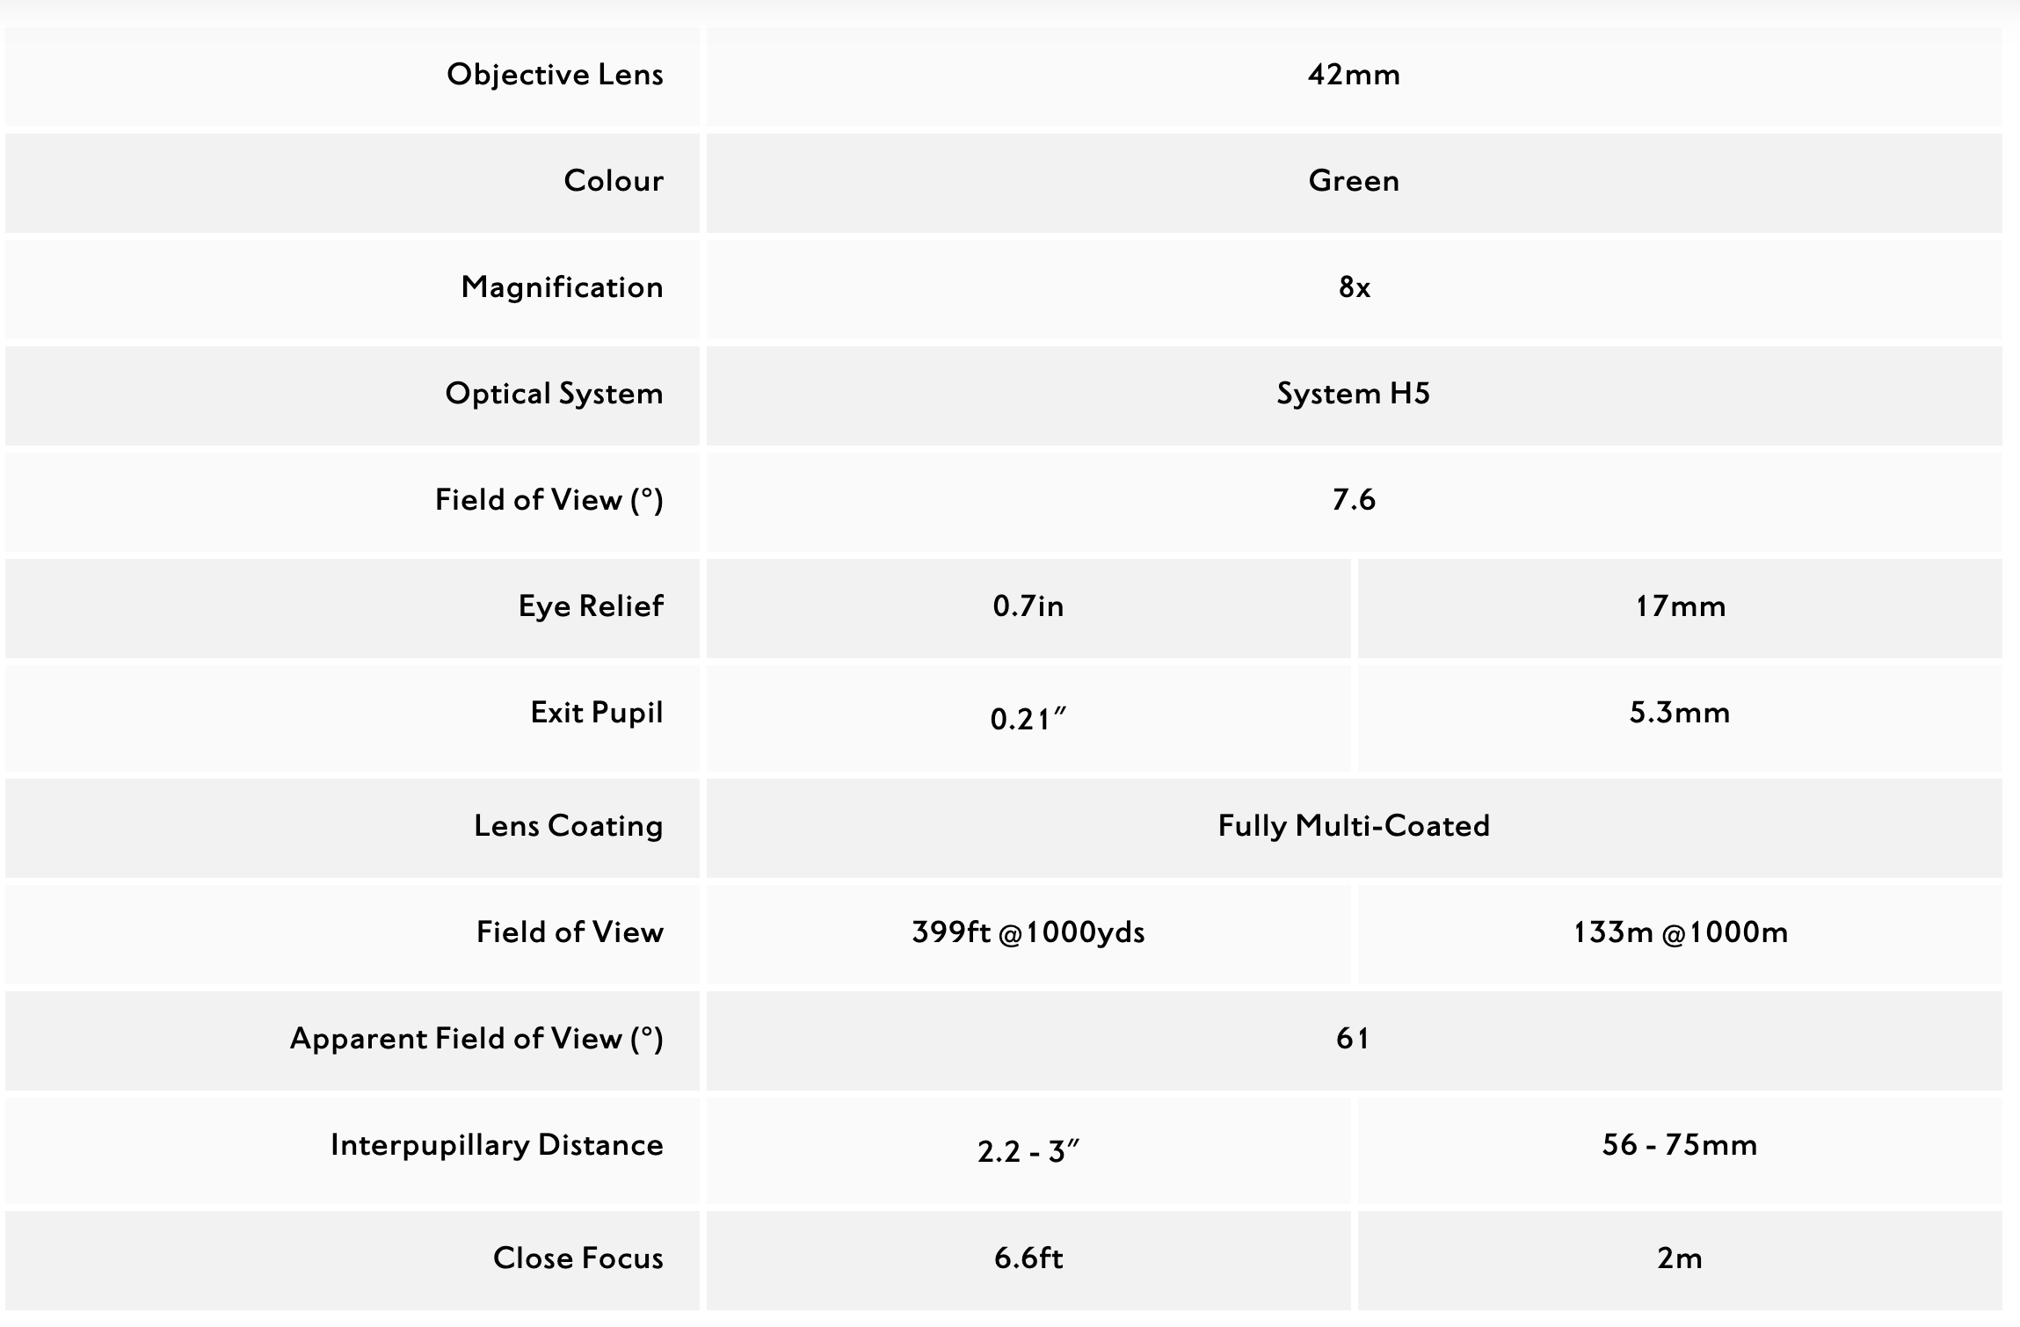Click the 6.6ft close focus value
This screenshot has width=2020, height=1327.
click(1028, 1258)
